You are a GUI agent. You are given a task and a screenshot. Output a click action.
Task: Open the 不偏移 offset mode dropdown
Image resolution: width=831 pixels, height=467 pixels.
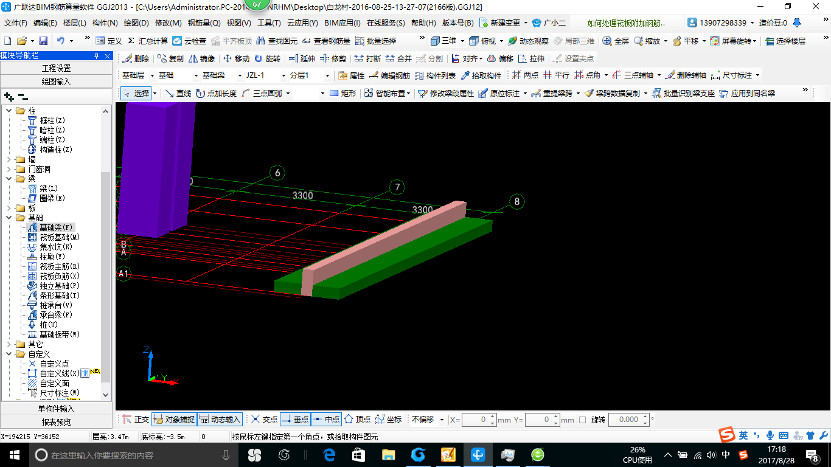[x=442, y=420]
